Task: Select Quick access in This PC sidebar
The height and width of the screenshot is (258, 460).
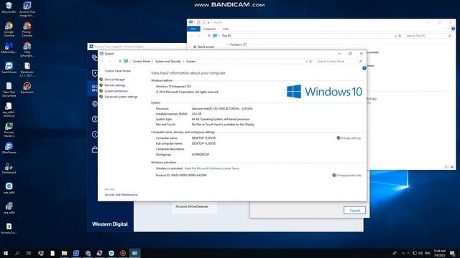Action: pos(206,47)
